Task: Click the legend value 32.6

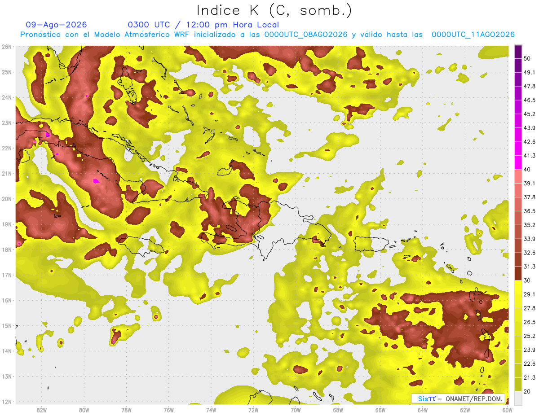Action: 530,253
